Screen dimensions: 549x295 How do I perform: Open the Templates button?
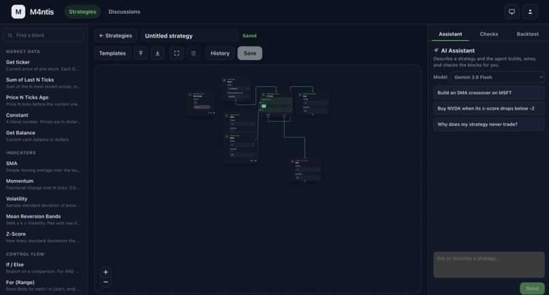coord(112,53)
